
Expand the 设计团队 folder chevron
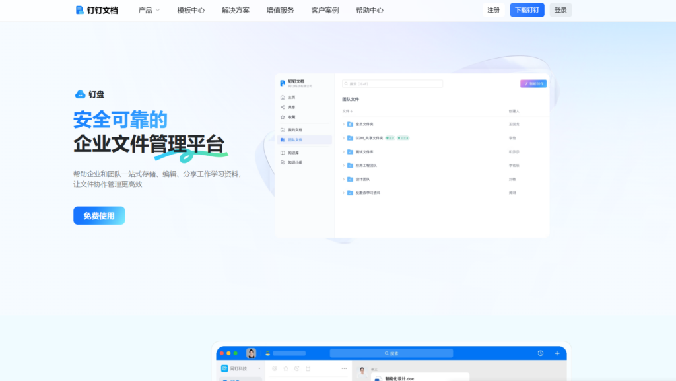tap(343, 179)
